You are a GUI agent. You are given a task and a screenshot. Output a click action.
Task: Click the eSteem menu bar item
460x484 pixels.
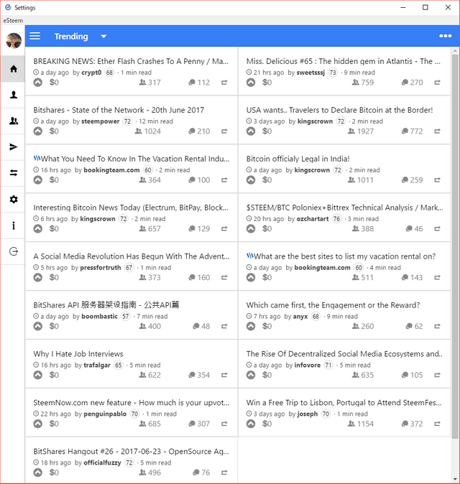click(x=13, y=21)
